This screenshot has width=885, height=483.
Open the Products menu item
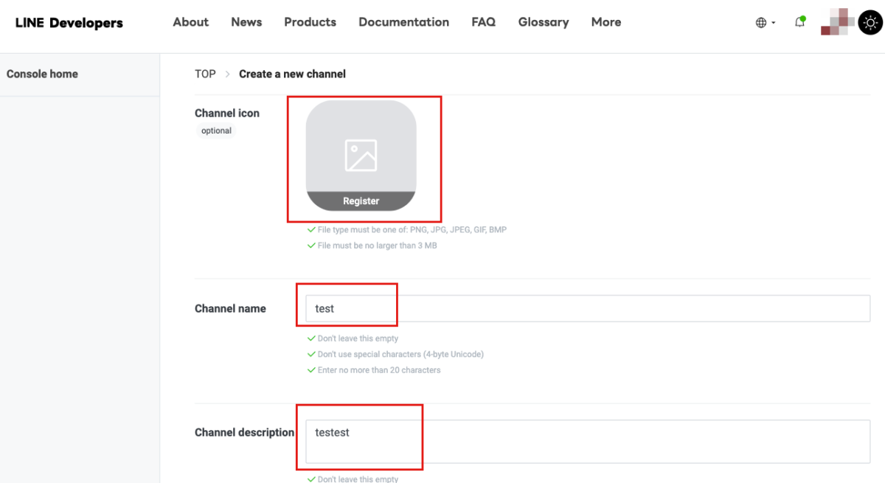pos(310,22)
